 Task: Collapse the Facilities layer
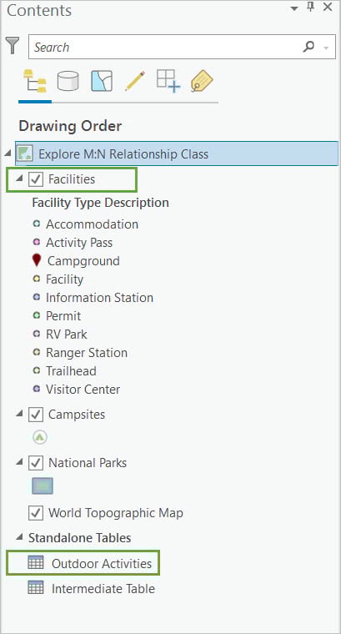tap(19, 179)
